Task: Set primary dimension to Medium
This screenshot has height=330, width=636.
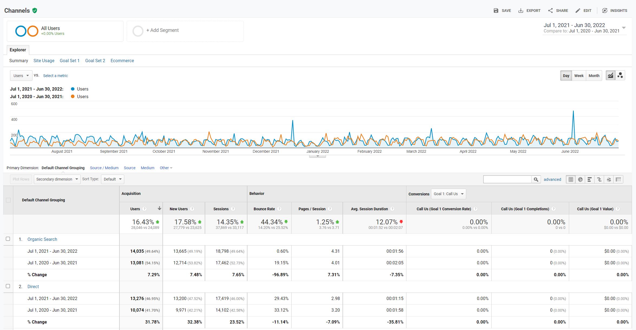Action: [148, 168]
